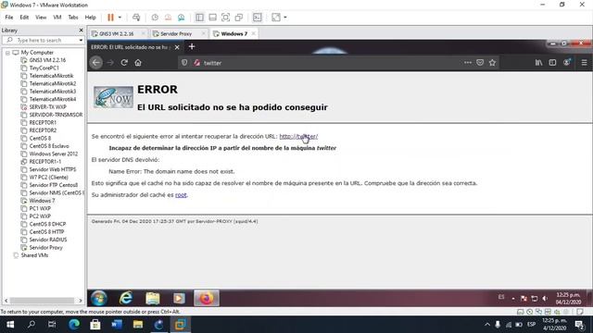The width and height of the screenshot is (593, 333).
Task: Open the Windows 7 Start menu
Action: (99, 298)
